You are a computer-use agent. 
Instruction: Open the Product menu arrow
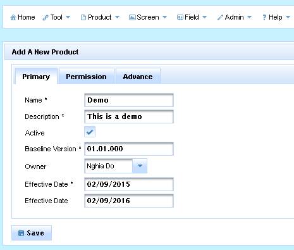(x=117, y=17)
